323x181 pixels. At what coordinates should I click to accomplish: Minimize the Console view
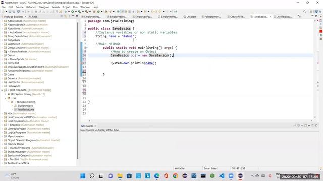coord(312,125)
